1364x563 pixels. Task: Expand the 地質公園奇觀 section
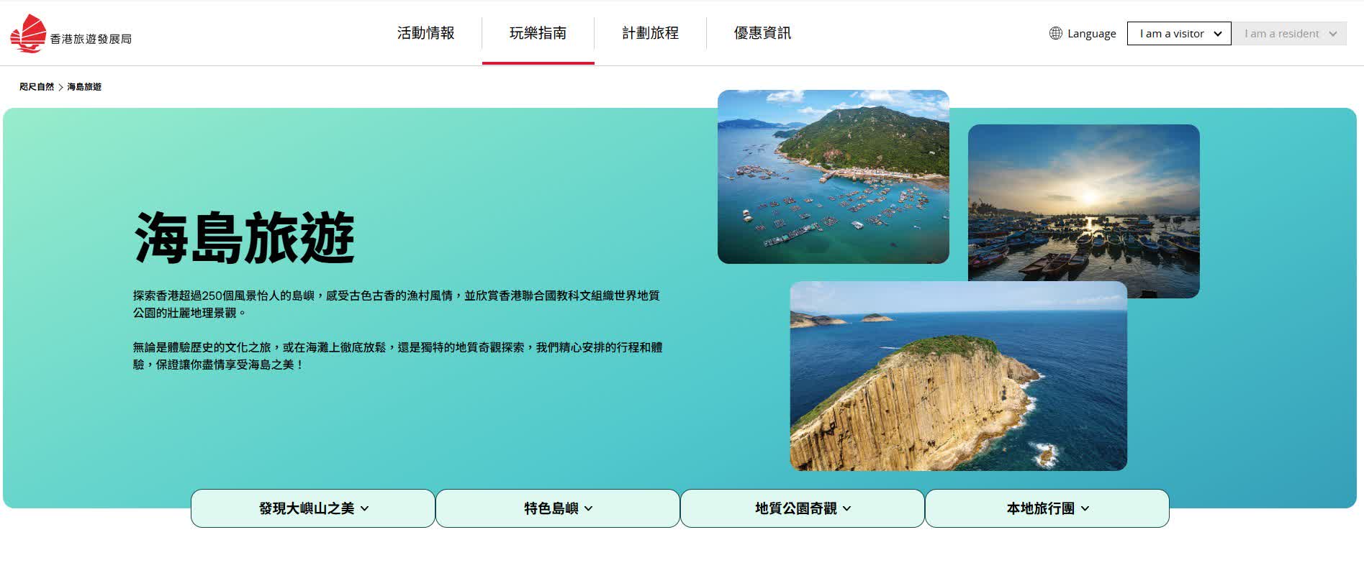tap(803, 508)
